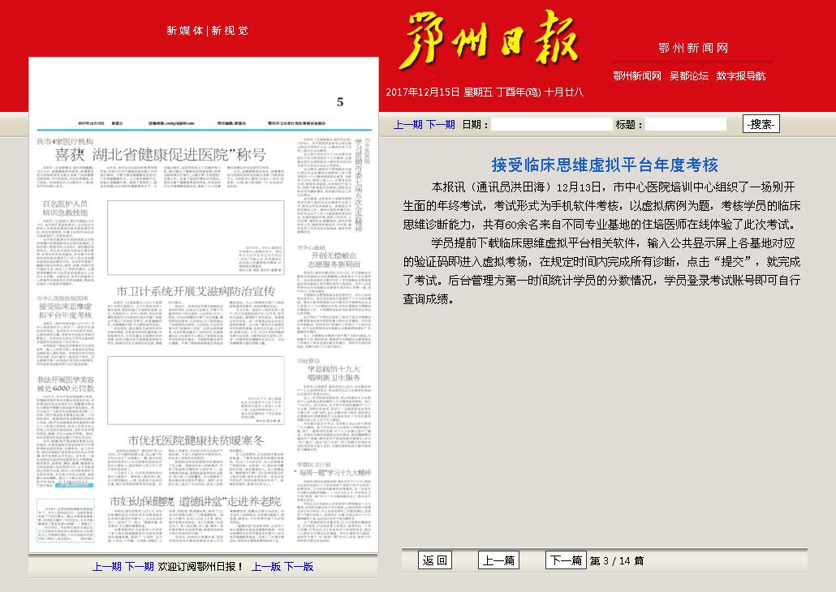Click the text 欢迎订阅鄂州日报！
The image size is (836, 592).
click(201, 566)
